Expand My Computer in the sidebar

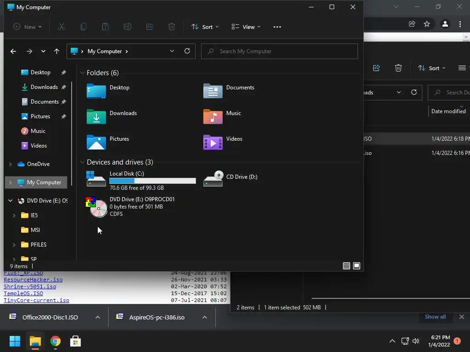pyautogui.click(x=11, y=182)
